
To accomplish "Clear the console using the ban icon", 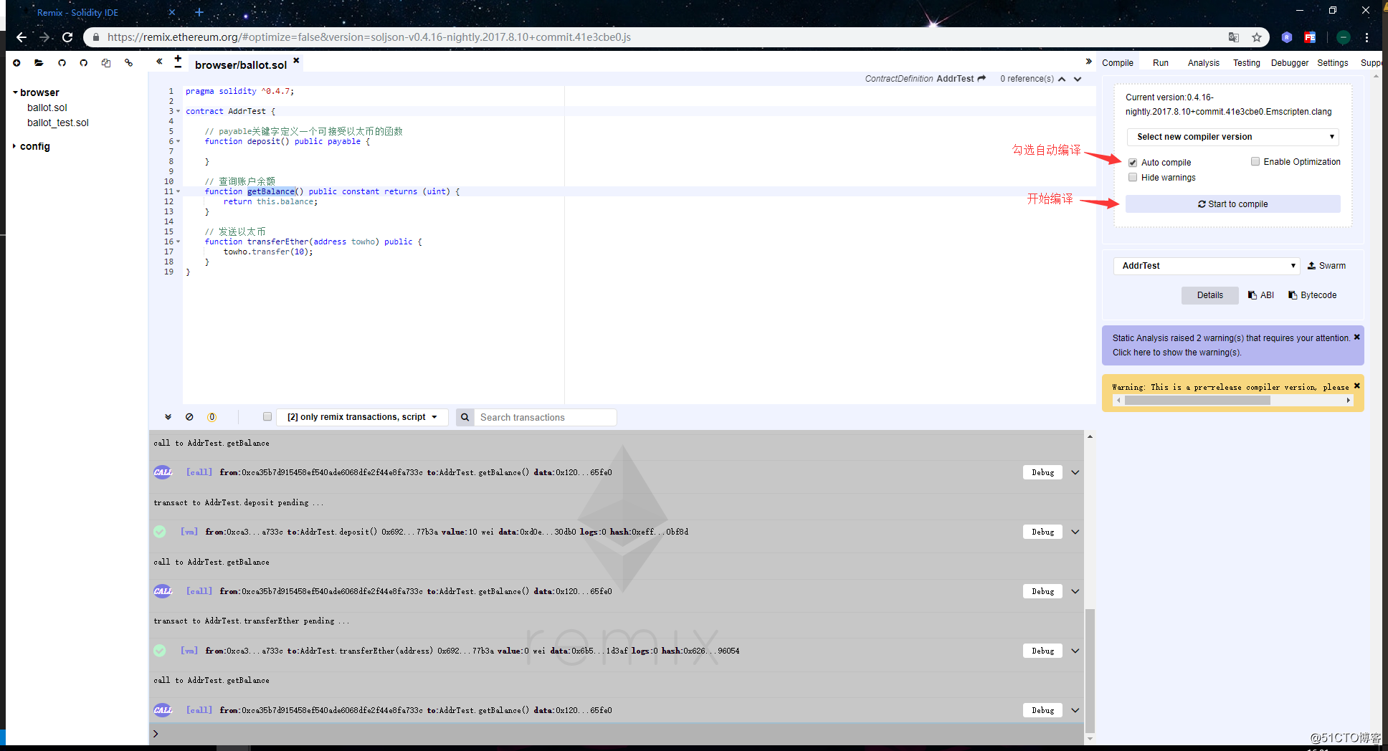I will click(189, 417).
